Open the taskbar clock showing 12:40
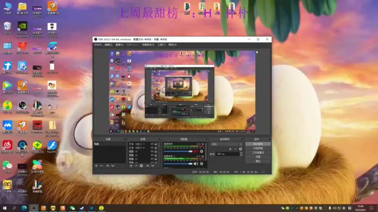The width and height of the screenshot is (378, 212). click(x=361, y=208)
